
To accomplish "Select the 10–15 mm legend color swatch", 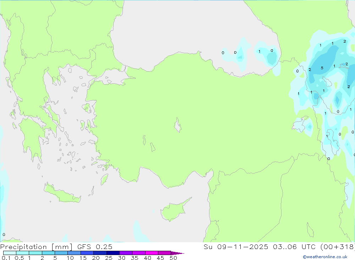I will [x=74, y=253].
